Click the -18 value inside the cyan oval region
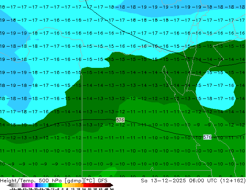The width and height of the screenshot is (246, 190). pos(208,98)
